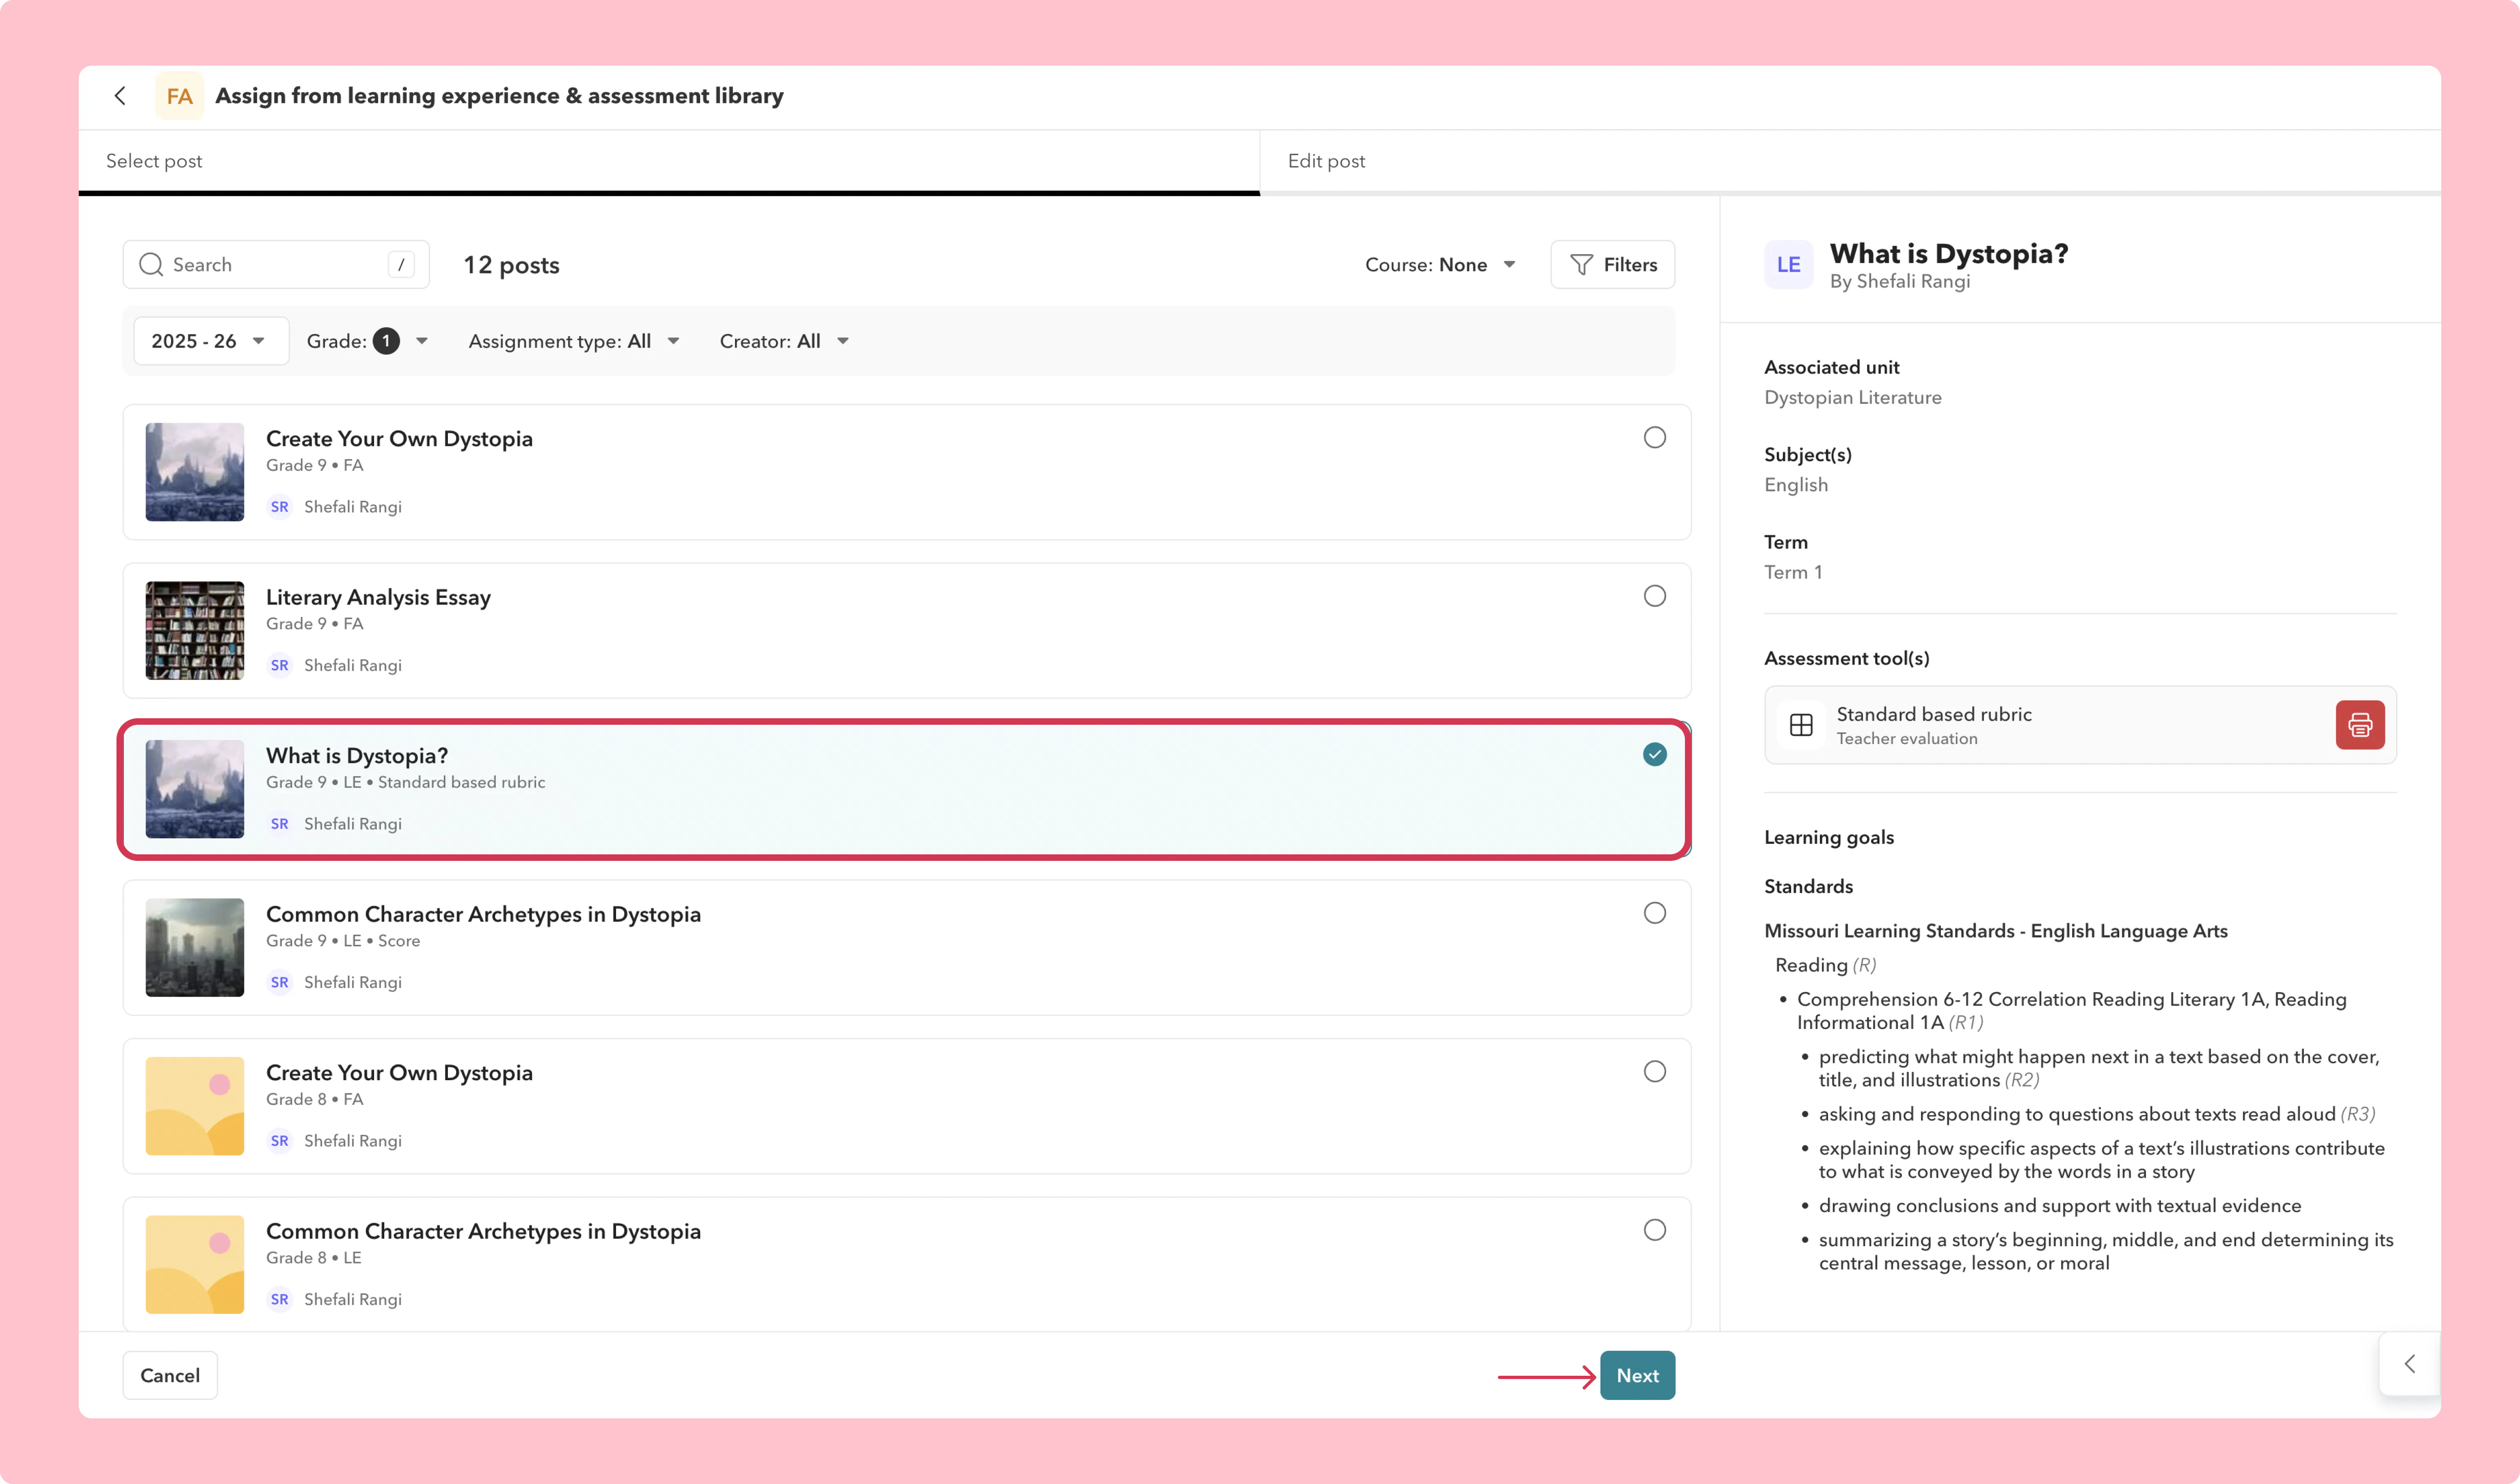Click the "Reading (R)" standards heading

[x=1825, y=965]
